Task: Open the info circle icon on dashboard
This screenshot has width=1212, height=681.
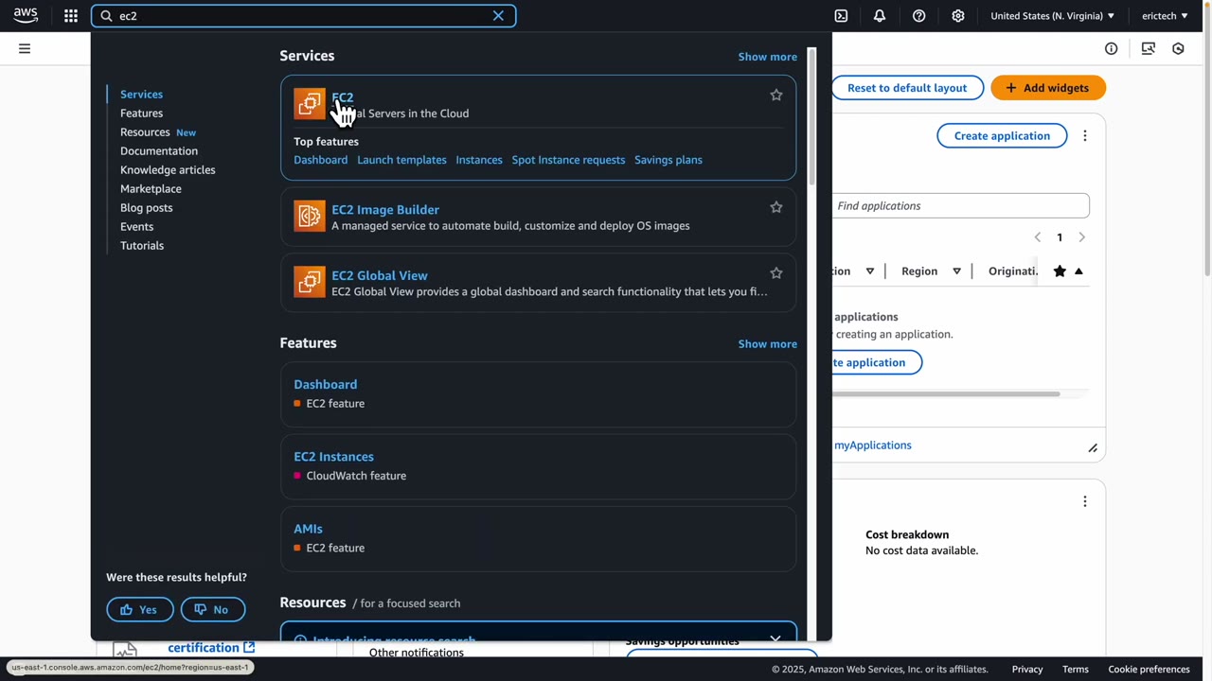Action: pyautogui.click(x=1112, y=48)
